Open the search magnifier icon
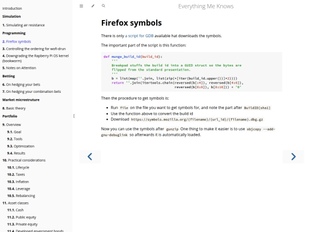The width and height of the screenshot is (309, 232). tap(104, 6)
